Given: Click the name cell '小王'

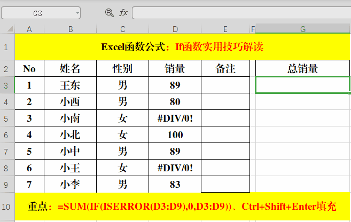Looking at the screenshot, I should click(71, 168).
